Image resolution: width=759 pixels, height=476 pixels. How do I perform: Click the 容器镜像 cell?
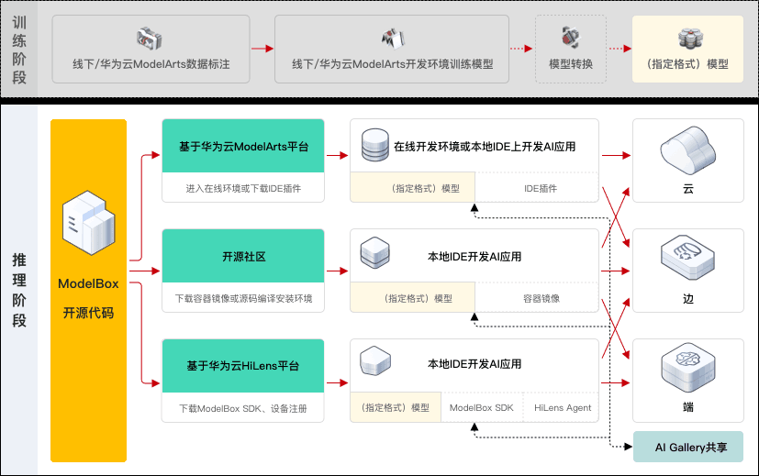point(537,297)
